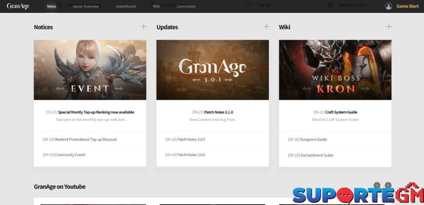Select Leaderboard in top navigation

click(126, 6)
